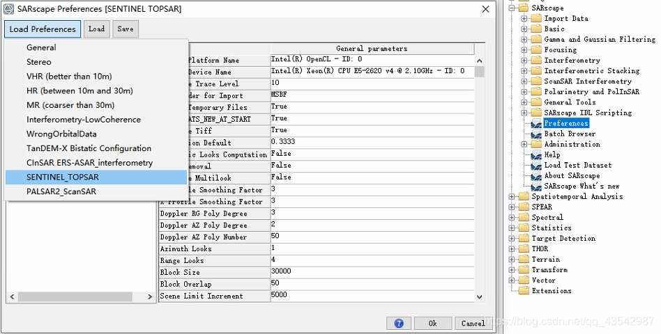
Task: Click the Import Data folder icon
Action: pyautogui.click(x=536, y=19)
